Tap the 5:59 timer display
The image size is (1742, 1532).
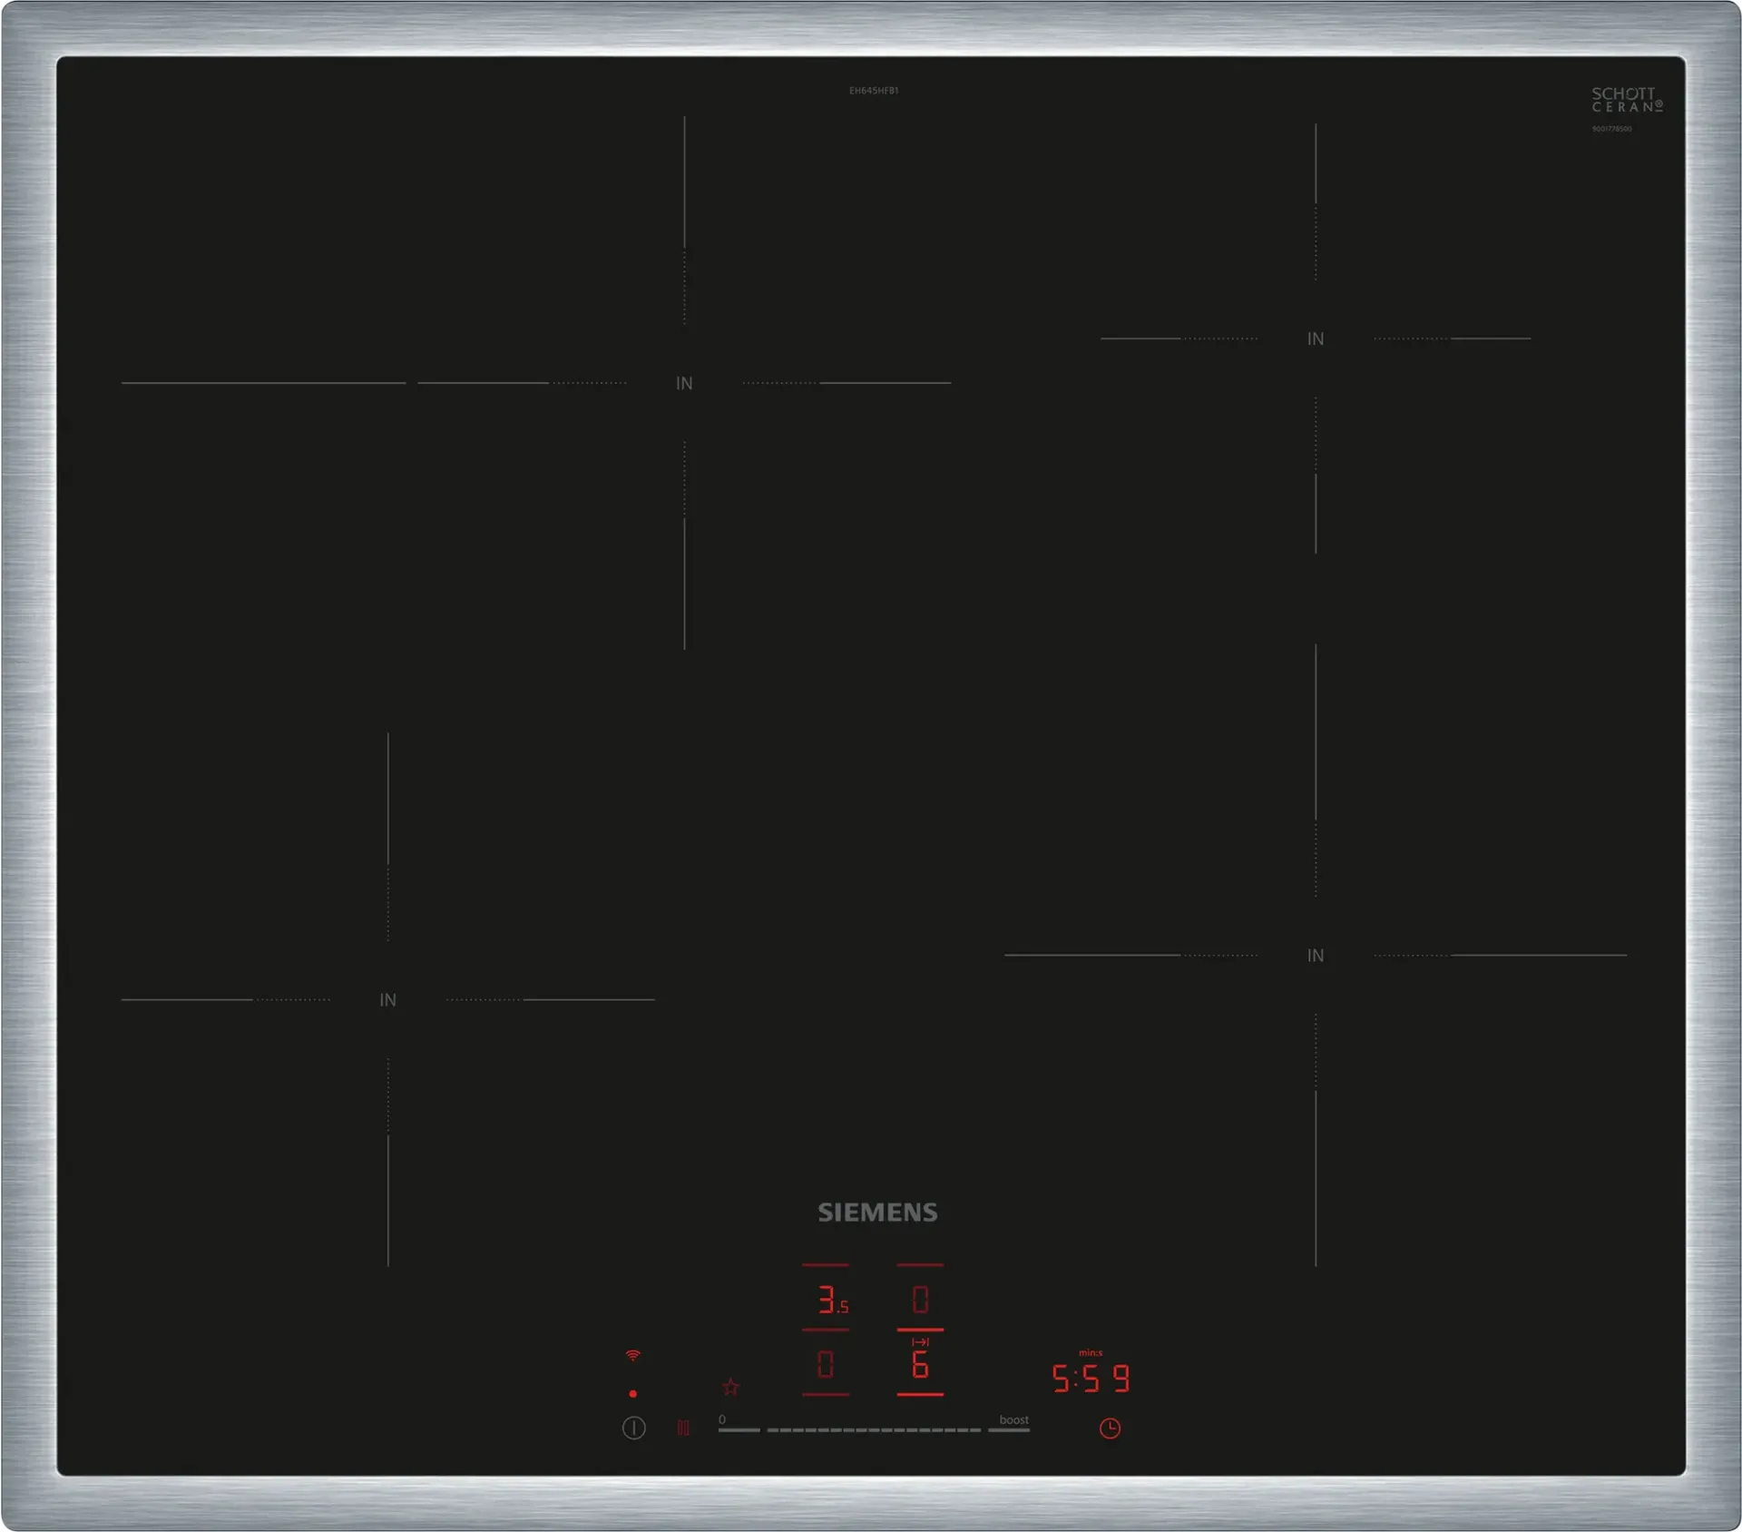[x=1091, y=1379]
